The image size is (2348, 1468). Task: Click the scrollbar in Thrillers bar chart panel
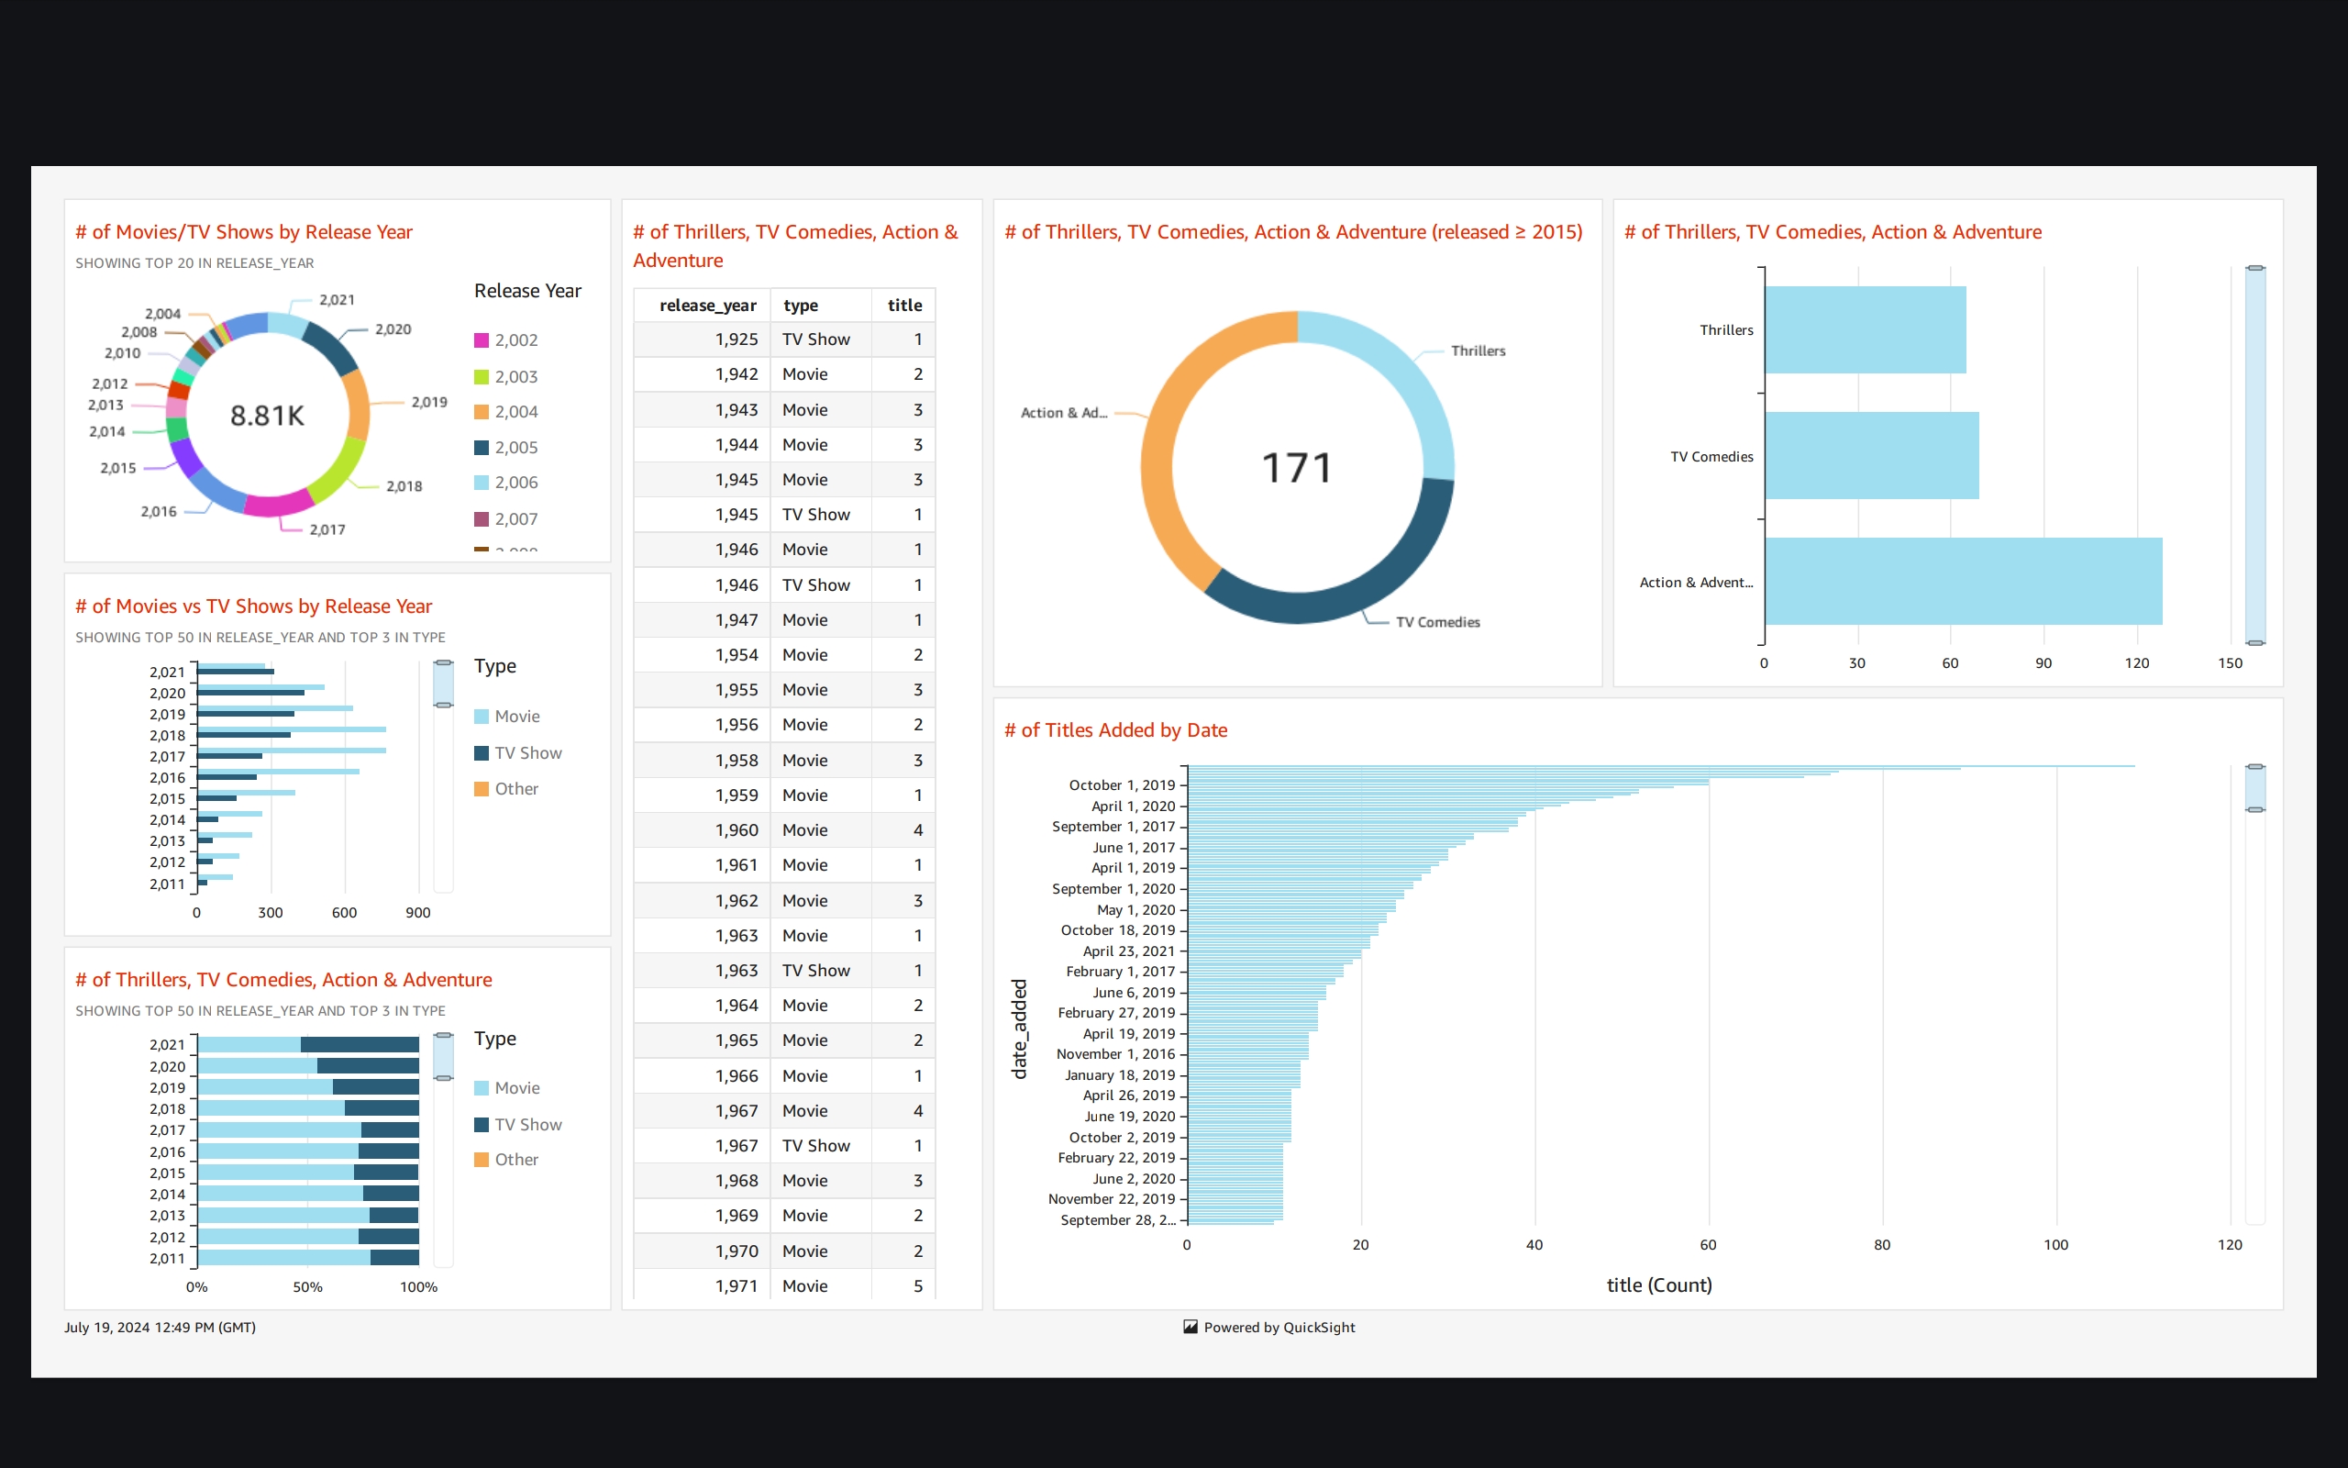[x=2256, y=455]
